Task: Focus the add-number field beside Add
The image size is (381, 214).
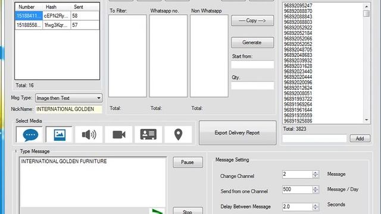Action: pos(315,139)
